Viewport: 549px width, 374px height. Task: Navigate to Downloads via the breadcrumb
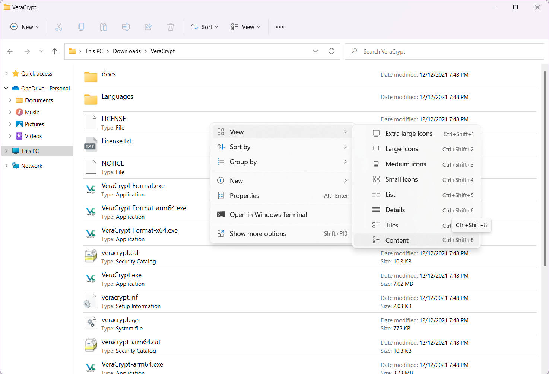click(x=127, y=51)
